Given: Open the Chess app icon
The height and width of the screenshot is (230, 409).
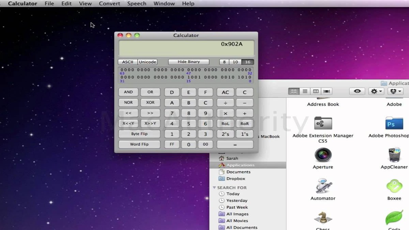Looking at the screenshot, I should click(x=323, y=218).
